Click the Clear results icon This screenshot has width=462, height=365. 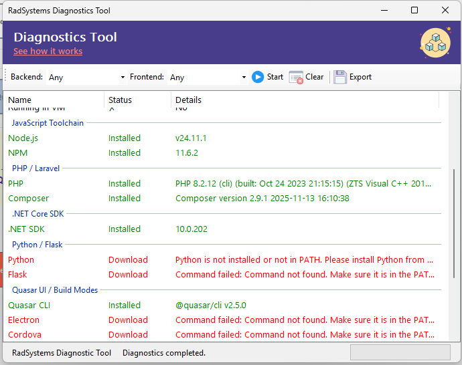296,77
